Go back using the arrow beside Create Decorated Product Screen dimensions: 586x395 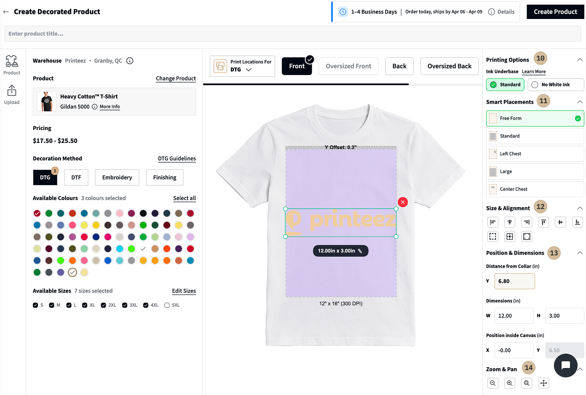[6, 12]
